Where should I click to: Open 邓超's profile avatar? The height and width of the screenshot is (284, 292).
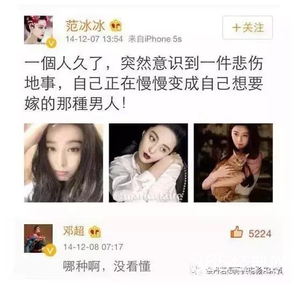coord(38,239)
